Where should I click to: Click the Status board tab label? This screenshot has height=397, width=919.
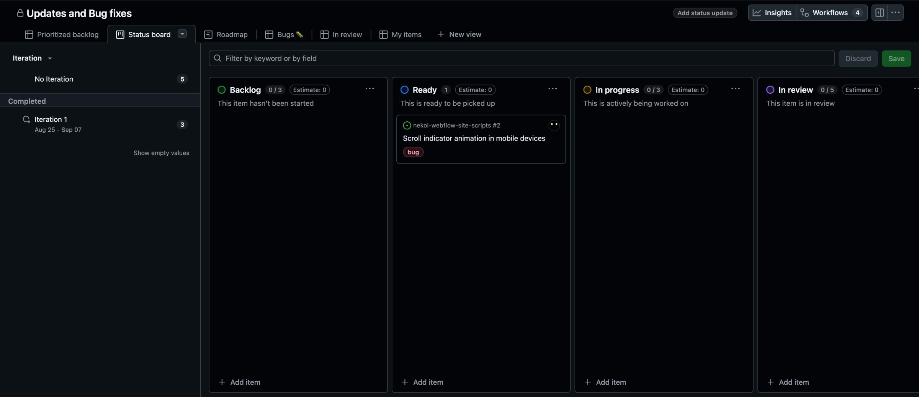click(149, 34)
